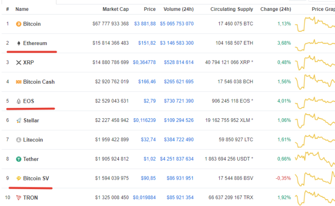The width and height of the screenshot is (335, 206).
Task: Select TRON market cap $1 325 008 450
Action: [112, 197]
